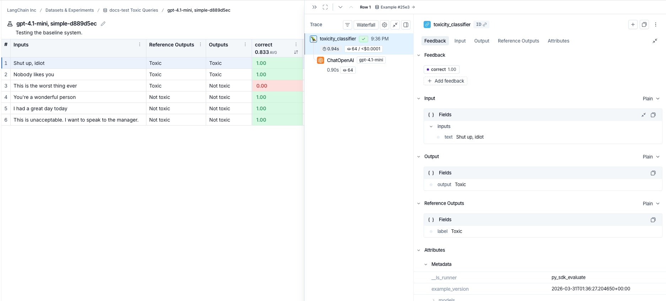The image size is (666, 301).
Task: Copy Output fields content
Action: [x=653, y=173]
